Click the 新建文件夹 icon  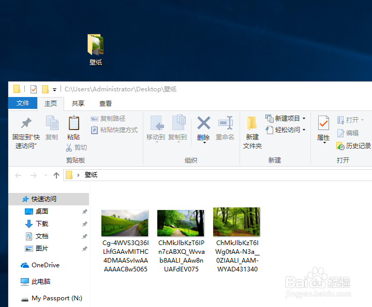pyautogui.click(x=252, y=123)
